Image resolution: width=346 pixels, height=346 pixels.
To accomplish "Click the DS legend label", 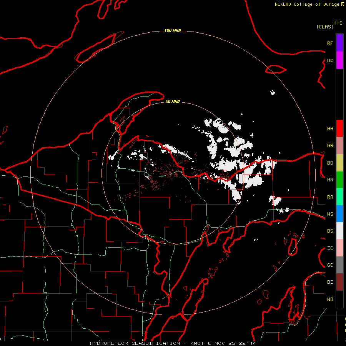I will click(330, 231).
